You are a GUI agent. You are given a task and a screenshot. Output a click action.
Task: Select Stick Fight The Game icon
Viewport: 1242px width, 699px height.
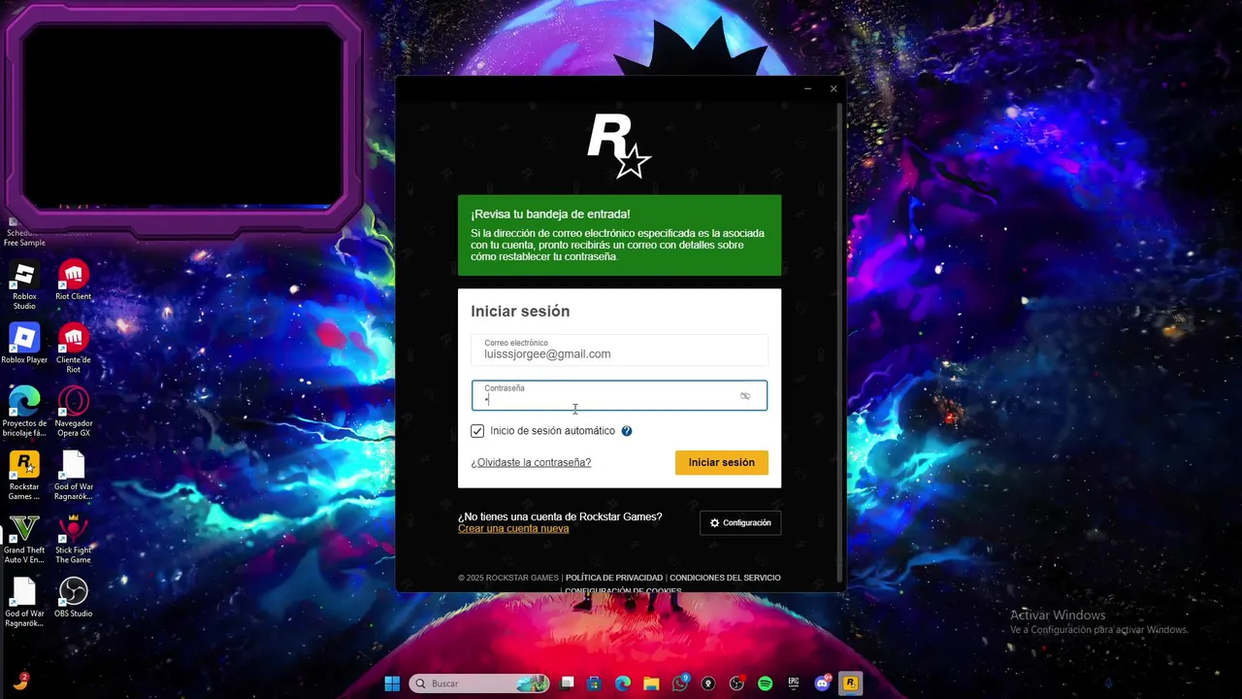point(74,539)
